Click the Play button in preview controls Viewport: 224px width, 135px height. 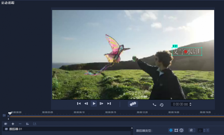(x=94, y=104)
